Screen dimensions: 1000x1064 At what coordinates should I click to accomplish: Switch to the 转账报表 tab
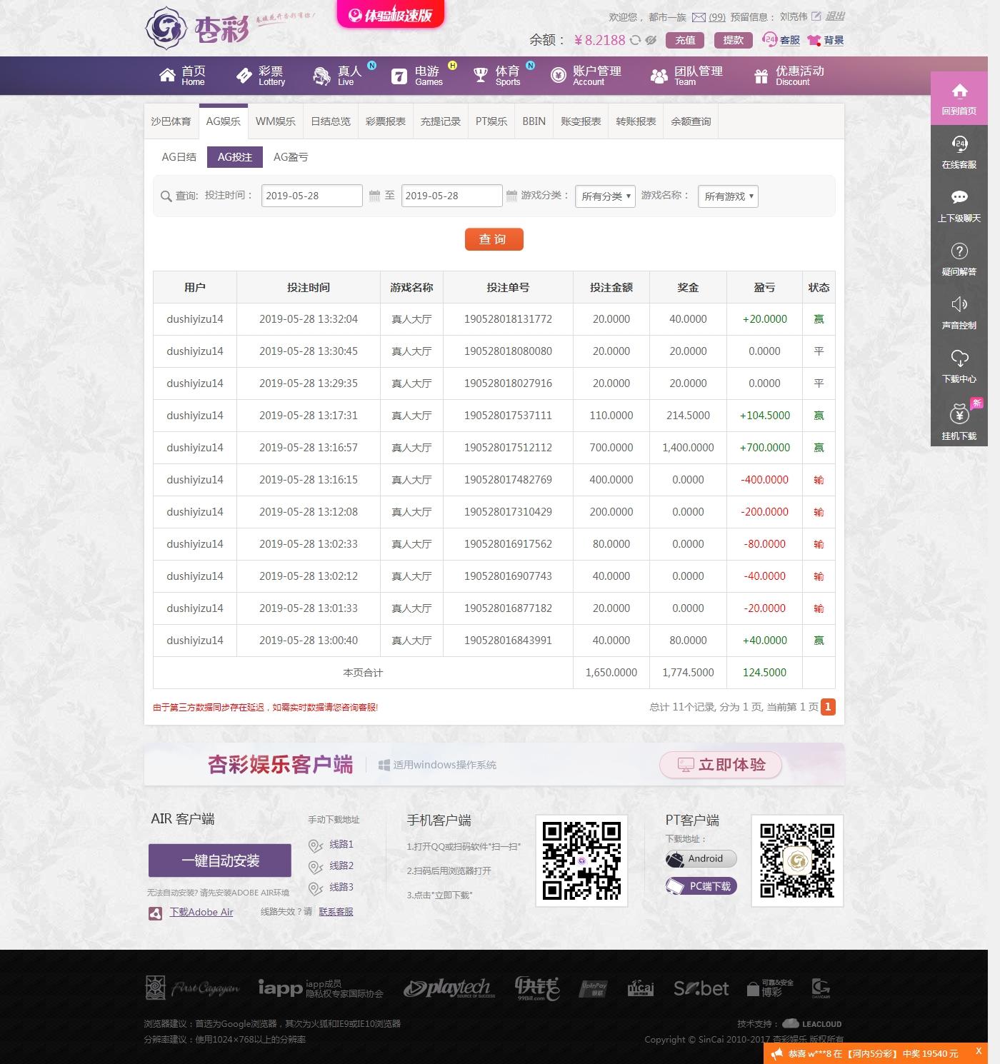[x=636, y=121]
